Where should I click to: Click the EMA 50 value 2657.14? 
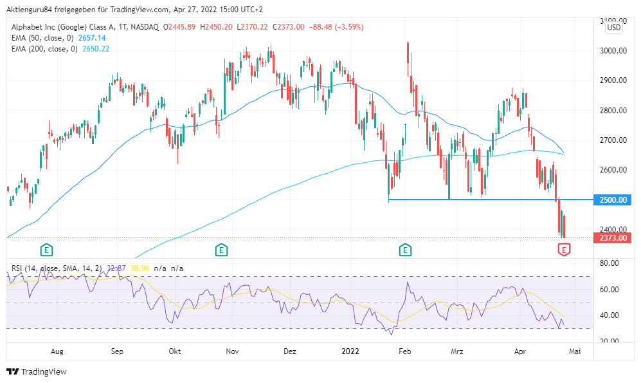tap(92, 38)
